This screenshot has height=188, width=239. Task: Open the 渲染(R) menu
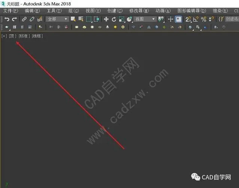coord(220,11)
